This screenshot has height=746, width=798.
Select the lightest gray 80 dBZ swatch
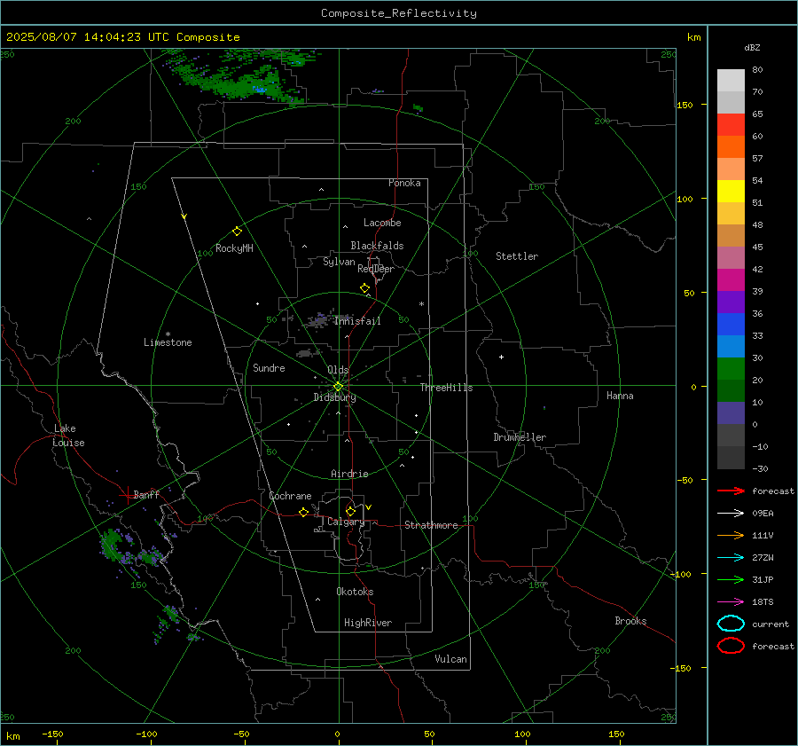731,80
